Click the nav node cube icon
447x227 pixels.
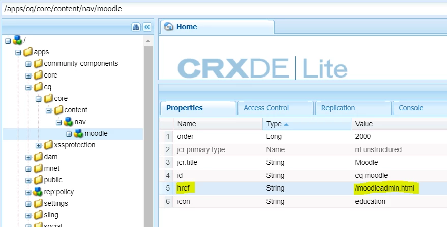69,122
